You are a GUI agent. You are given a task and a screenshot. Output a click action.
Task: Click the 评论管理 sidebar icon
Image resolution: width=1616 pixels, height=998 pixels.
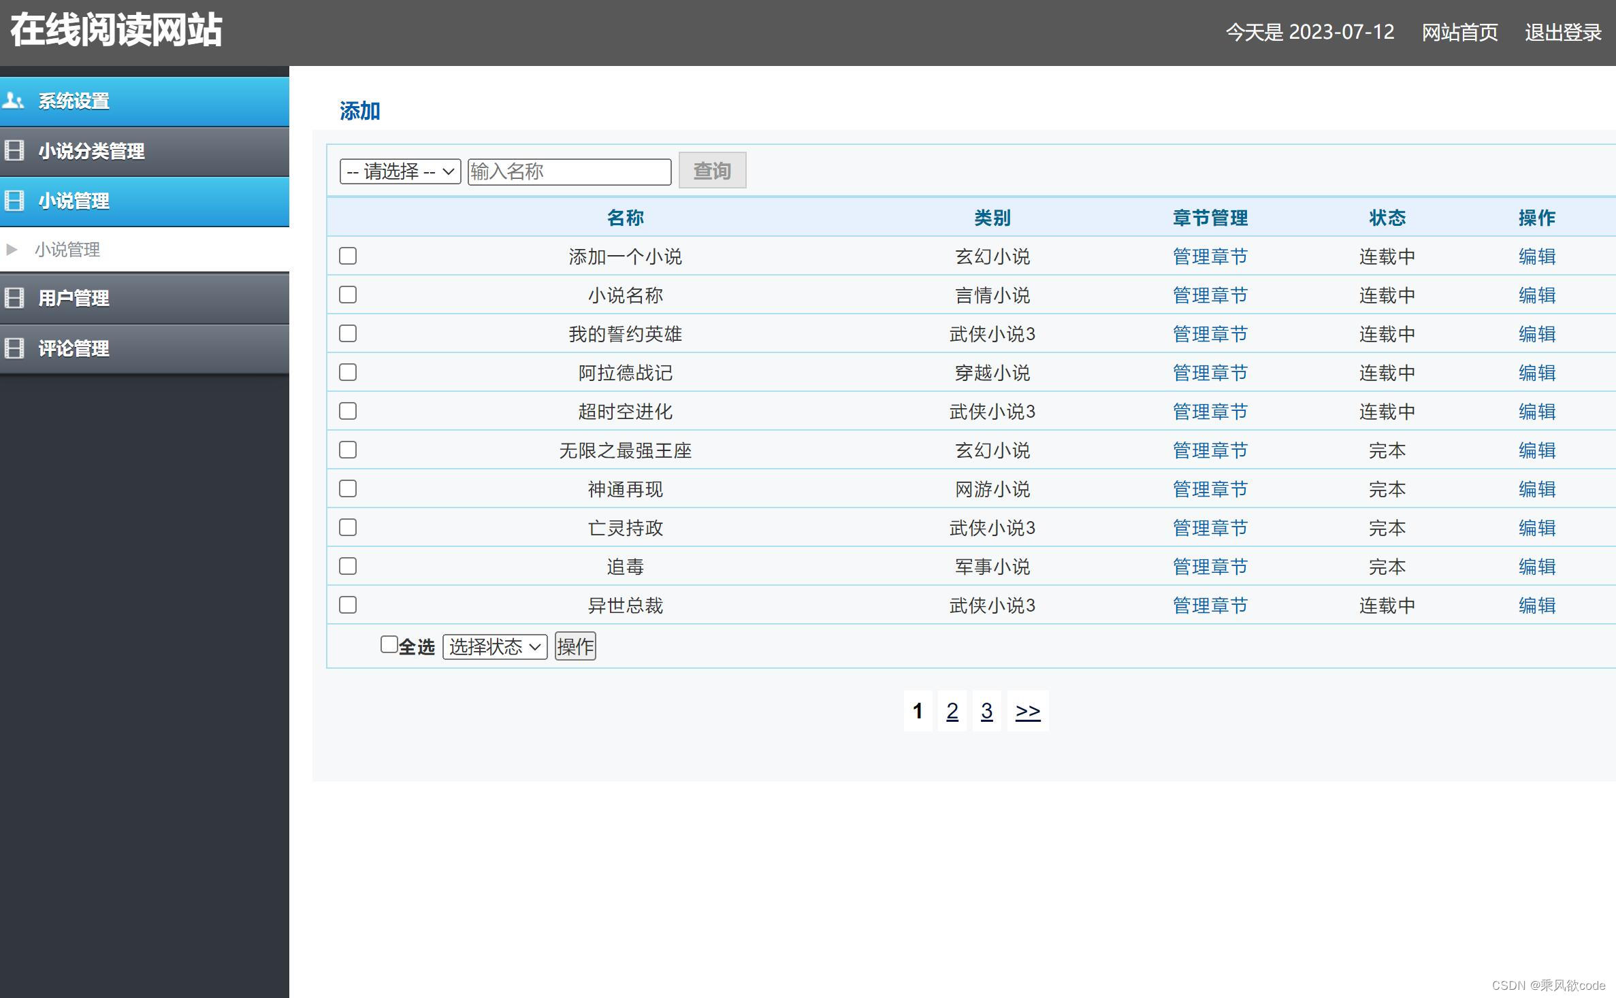point(14,348)
